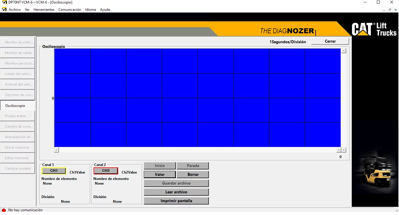The width and height of the screenshot is (399, 215).
Task: Close the oscilloscope with Cerrar
Action: click(330, 41)
